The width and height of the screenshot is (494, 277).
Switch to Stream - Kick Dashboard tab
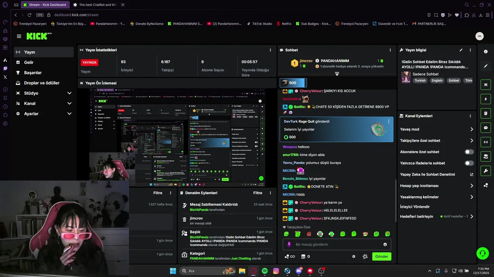45,5
